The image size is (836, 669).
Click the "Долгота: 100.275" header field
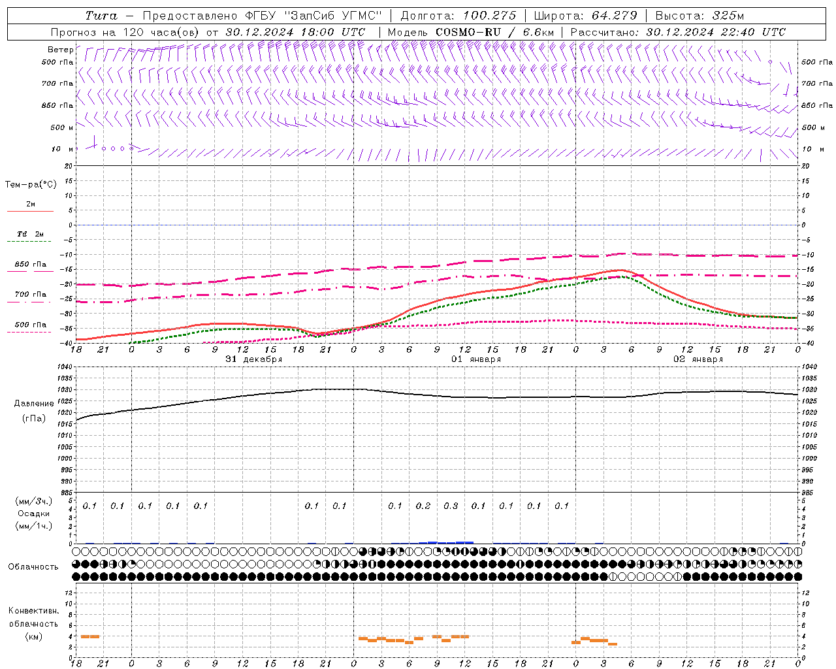458,16
